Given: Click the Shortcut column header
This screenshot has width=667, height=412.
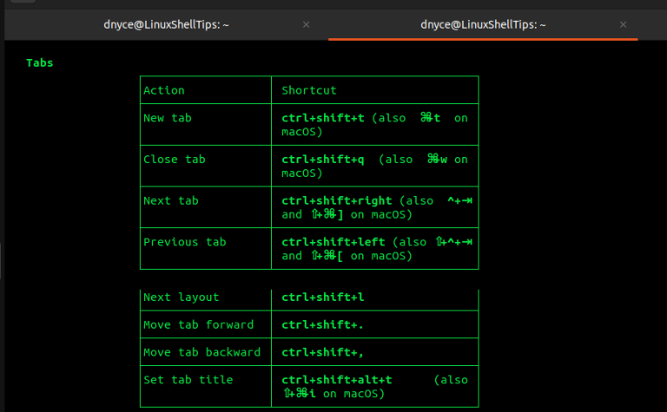Looking at the screenshot, I should (x=309, y=90).
